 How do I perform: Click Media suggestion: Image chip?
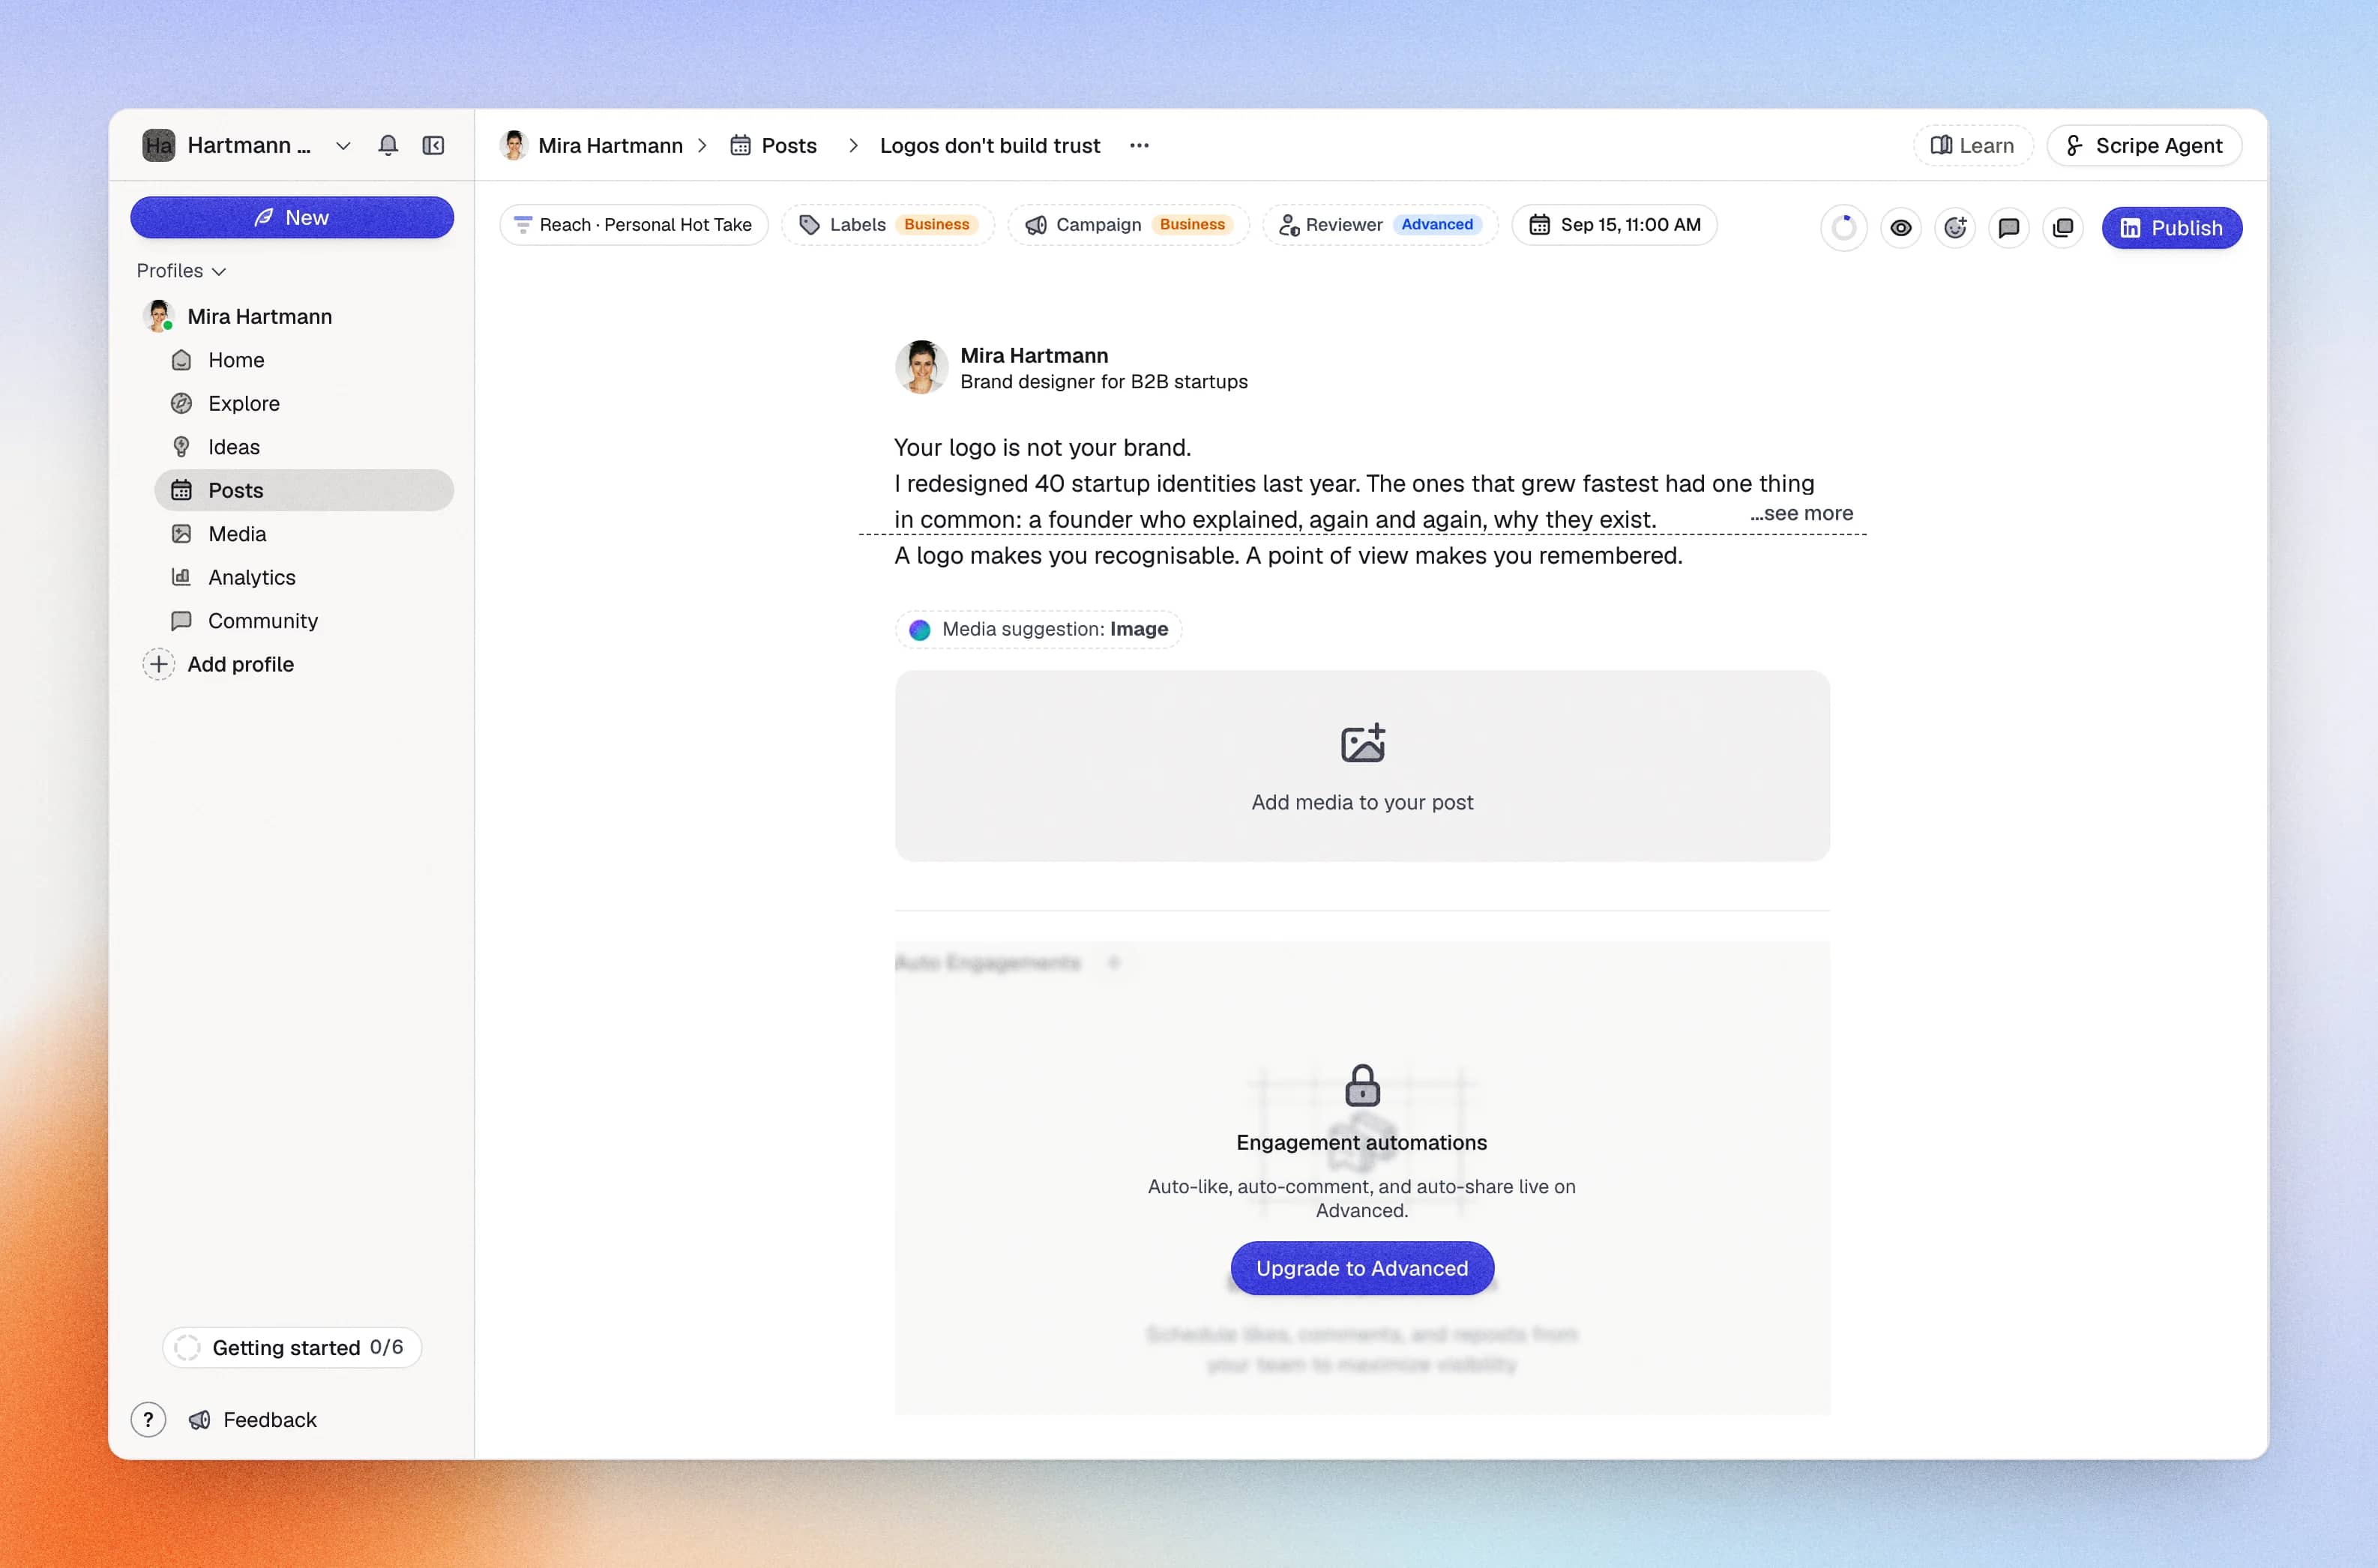coord(1038,629)
